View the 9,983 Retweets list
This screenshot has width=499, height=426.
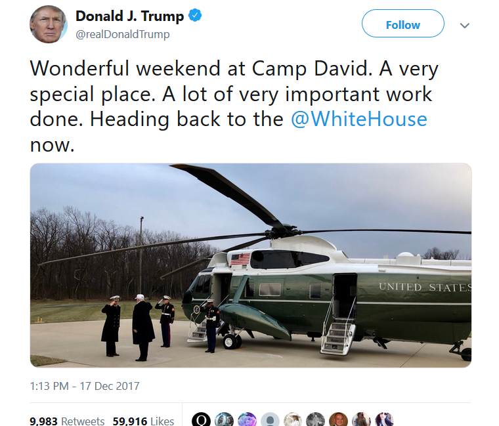click(x=67, y=421)
